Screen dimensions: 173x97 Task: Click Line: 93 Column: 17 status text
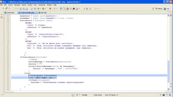coord(112,95)
